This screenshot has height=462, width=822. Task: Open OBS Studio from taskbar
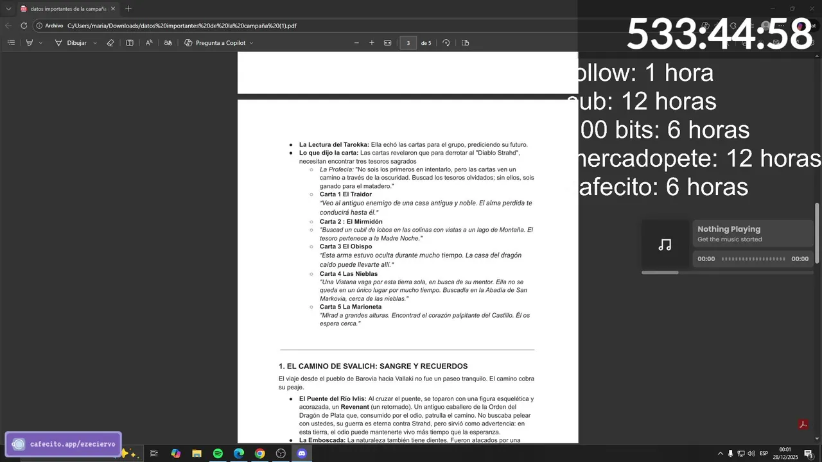pos(281,454)
